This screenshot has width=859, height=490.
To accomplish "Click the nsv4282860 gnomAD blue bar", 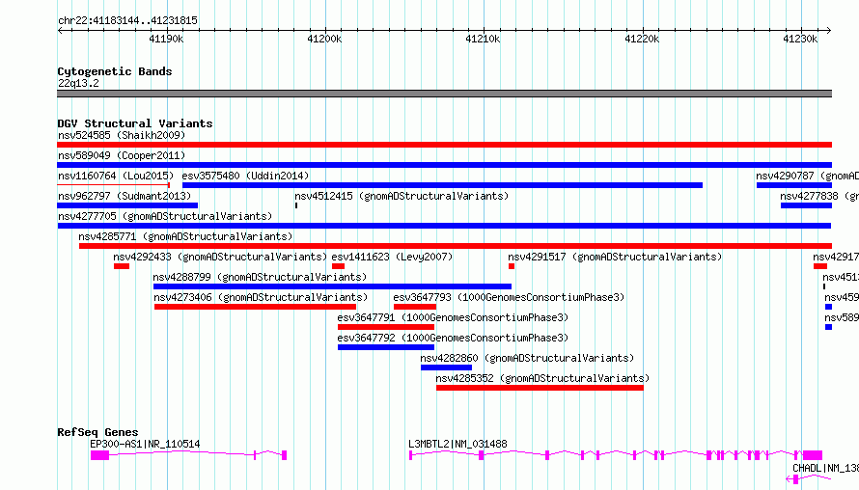I will click(447, 367).
